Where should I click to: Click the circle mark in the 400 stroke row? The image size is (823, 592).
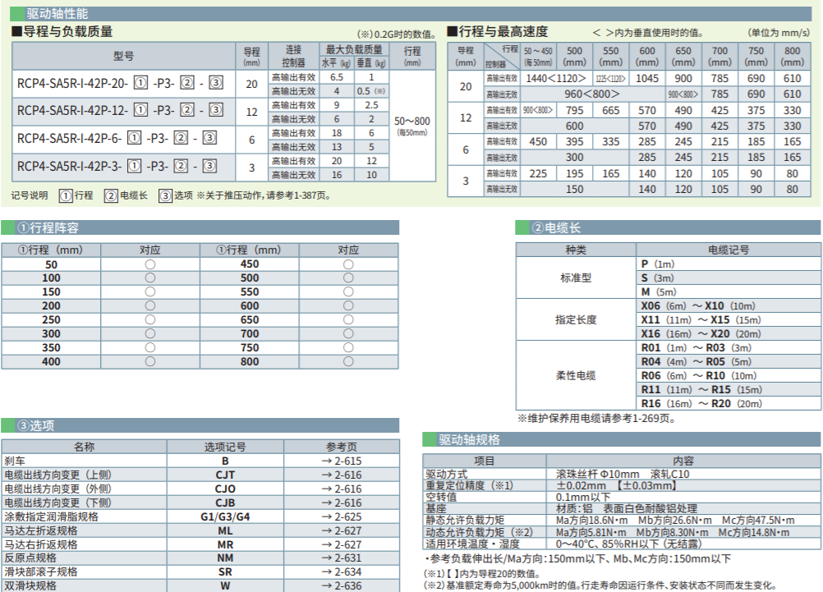tap(150, 361)
